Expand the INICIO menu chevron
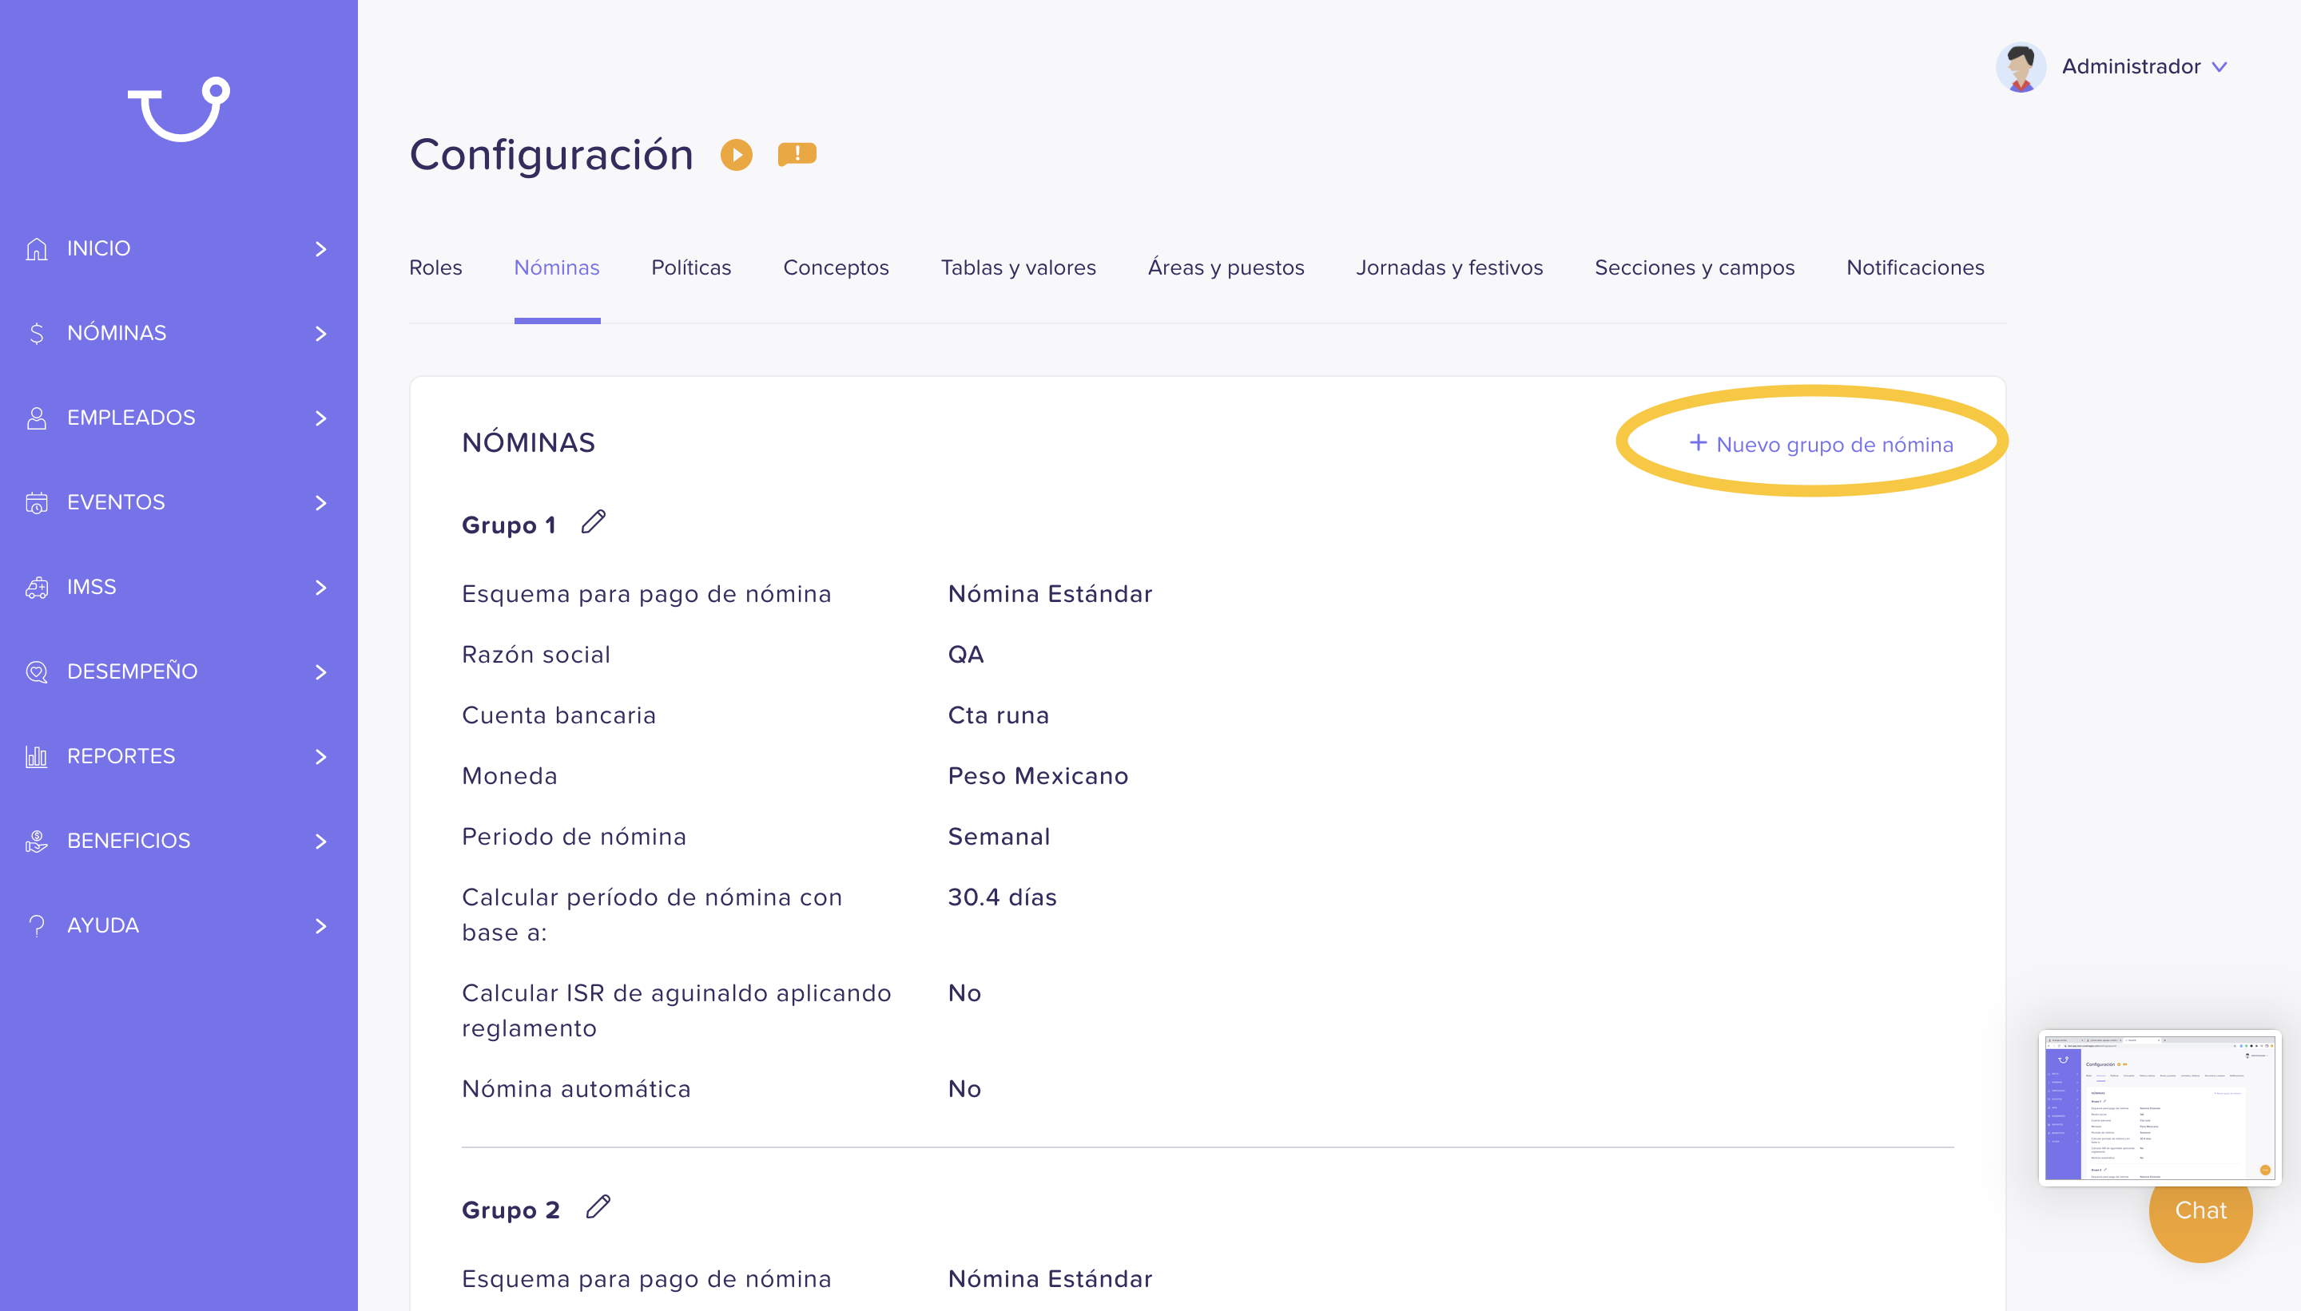This screenshot has height=1311, width=2301. pos(320,248)
